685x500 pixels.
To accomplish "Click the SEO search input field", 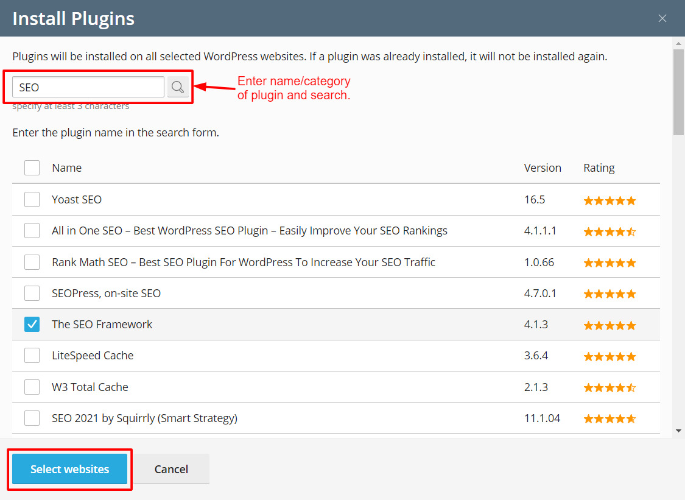I will coord(88,87).
